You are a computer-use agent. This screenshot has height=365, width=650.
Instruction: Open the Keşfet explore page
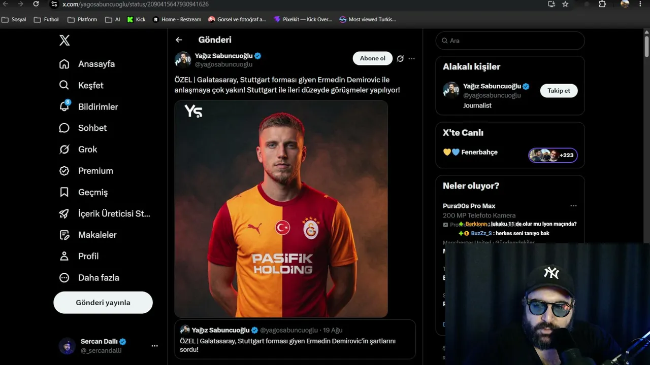[81, 85]
